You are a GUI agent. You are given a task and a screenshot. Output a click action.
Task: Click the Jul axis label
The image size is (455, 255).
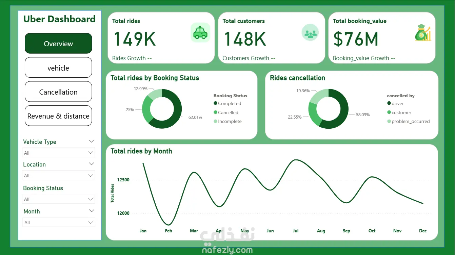(x=296, y=231)
